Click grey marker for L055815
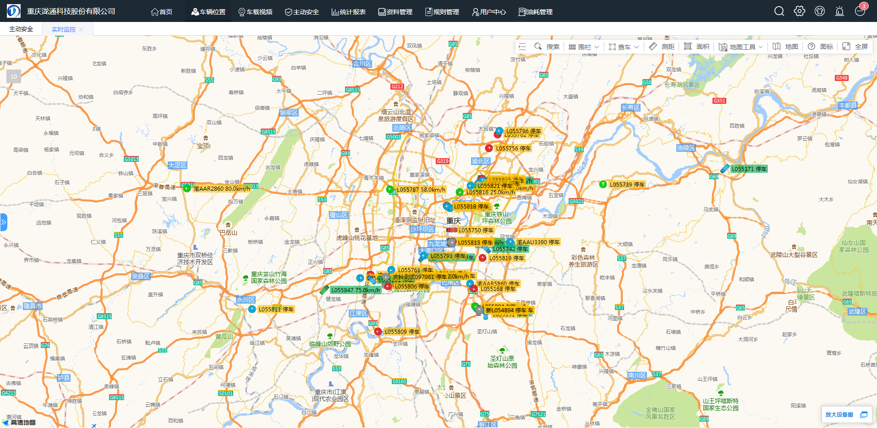Image resolution: width=877 pixels, height=428 pixels. point(451,242)
